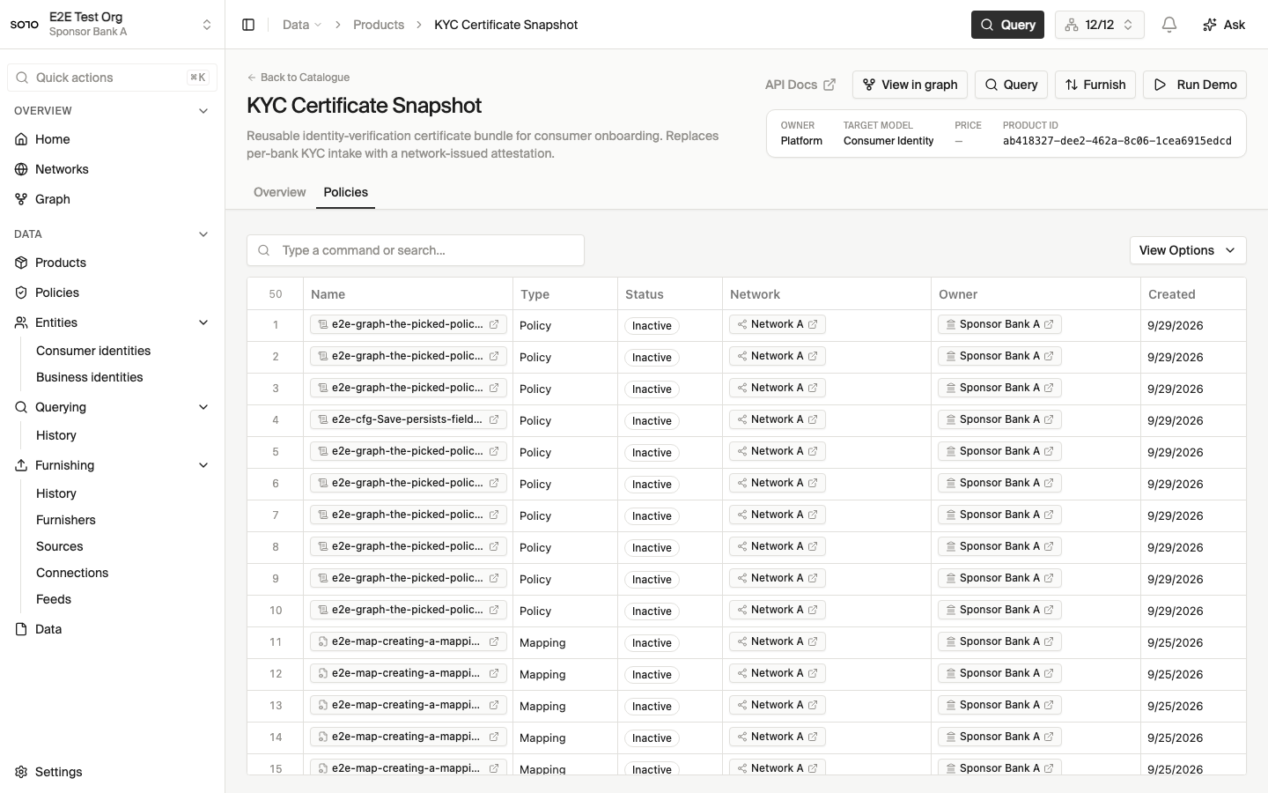
Task: Open Network A external link in row 4
Action: point(813,419)
